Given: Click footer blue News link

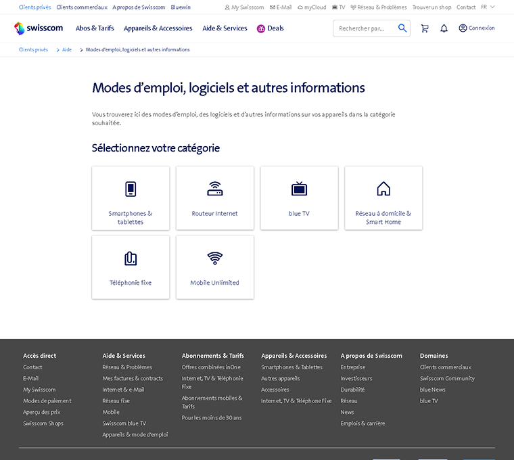Looking at the screenshot, I should pyautogui.click(x=432, y=390).
